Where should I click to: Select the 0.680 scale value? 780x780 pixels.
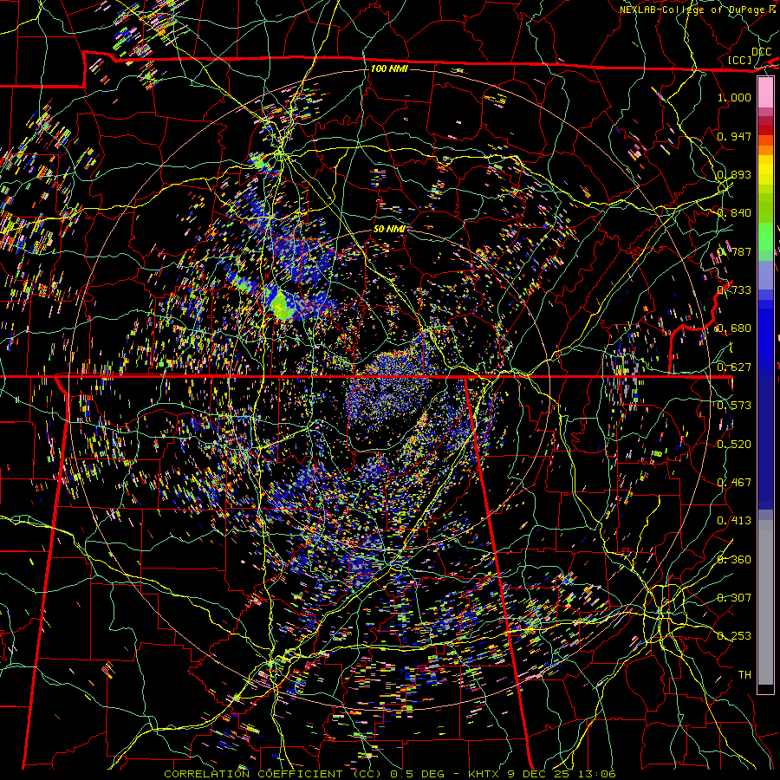click(734, 328)
